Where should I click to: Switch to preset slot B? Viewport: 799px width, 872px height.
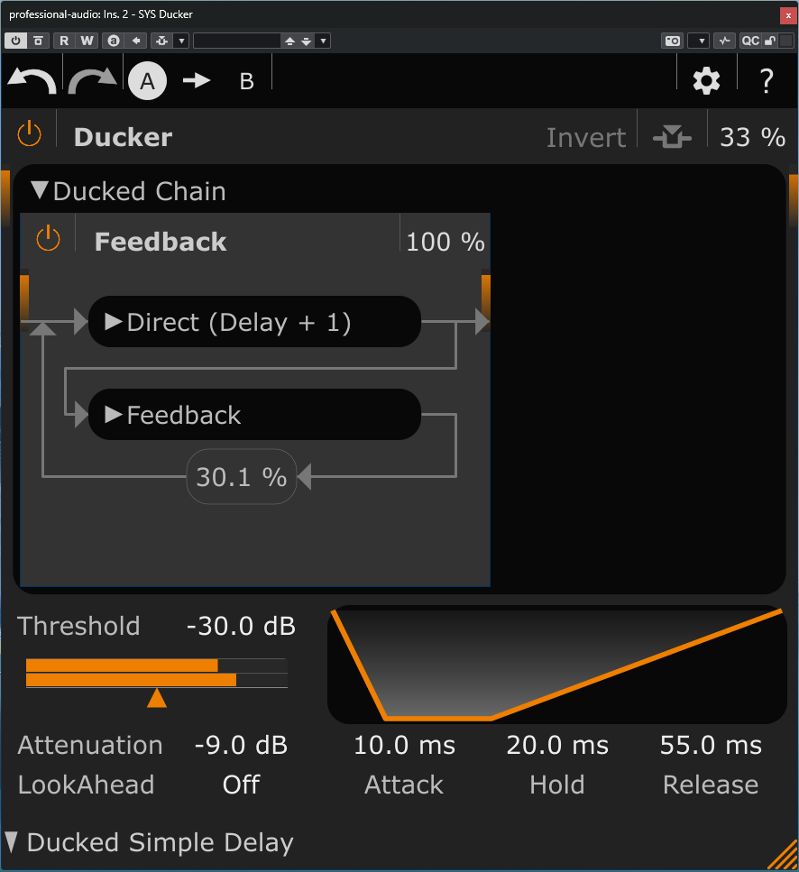[246, 81]
